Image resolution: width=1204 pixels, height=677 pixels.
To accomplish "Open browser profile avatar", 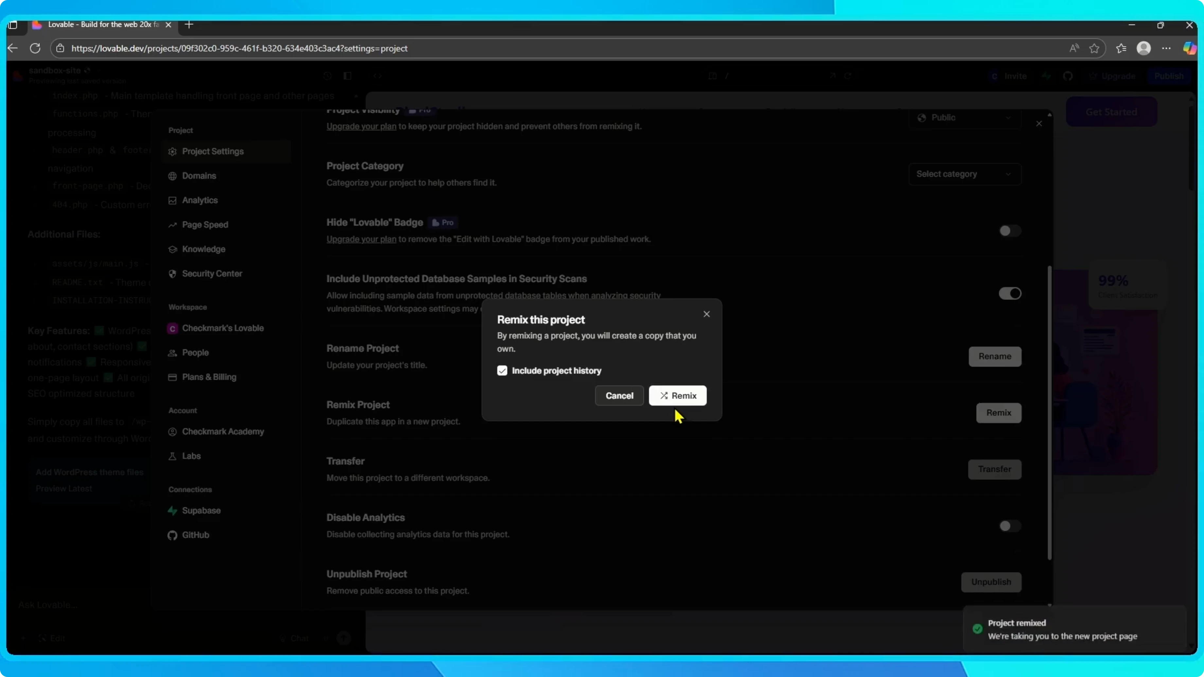I will click(1143, 48).
